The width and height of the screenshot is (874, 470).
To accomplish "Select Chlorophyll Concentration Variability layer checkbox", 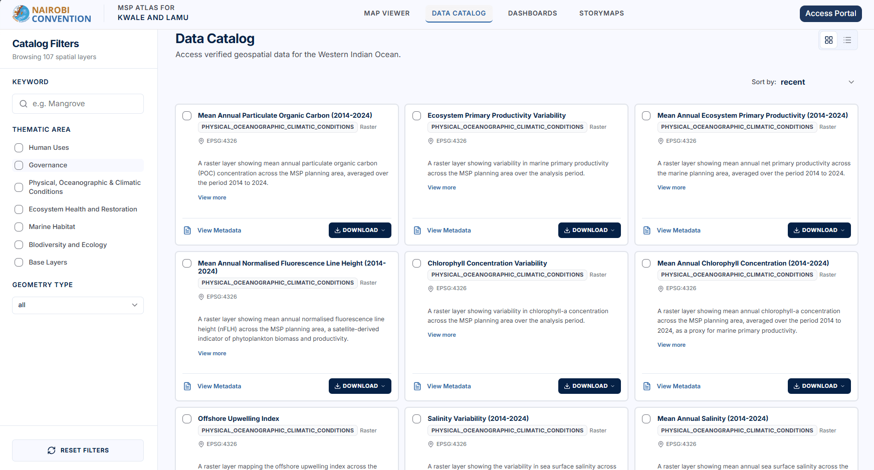I will point(416,264).
